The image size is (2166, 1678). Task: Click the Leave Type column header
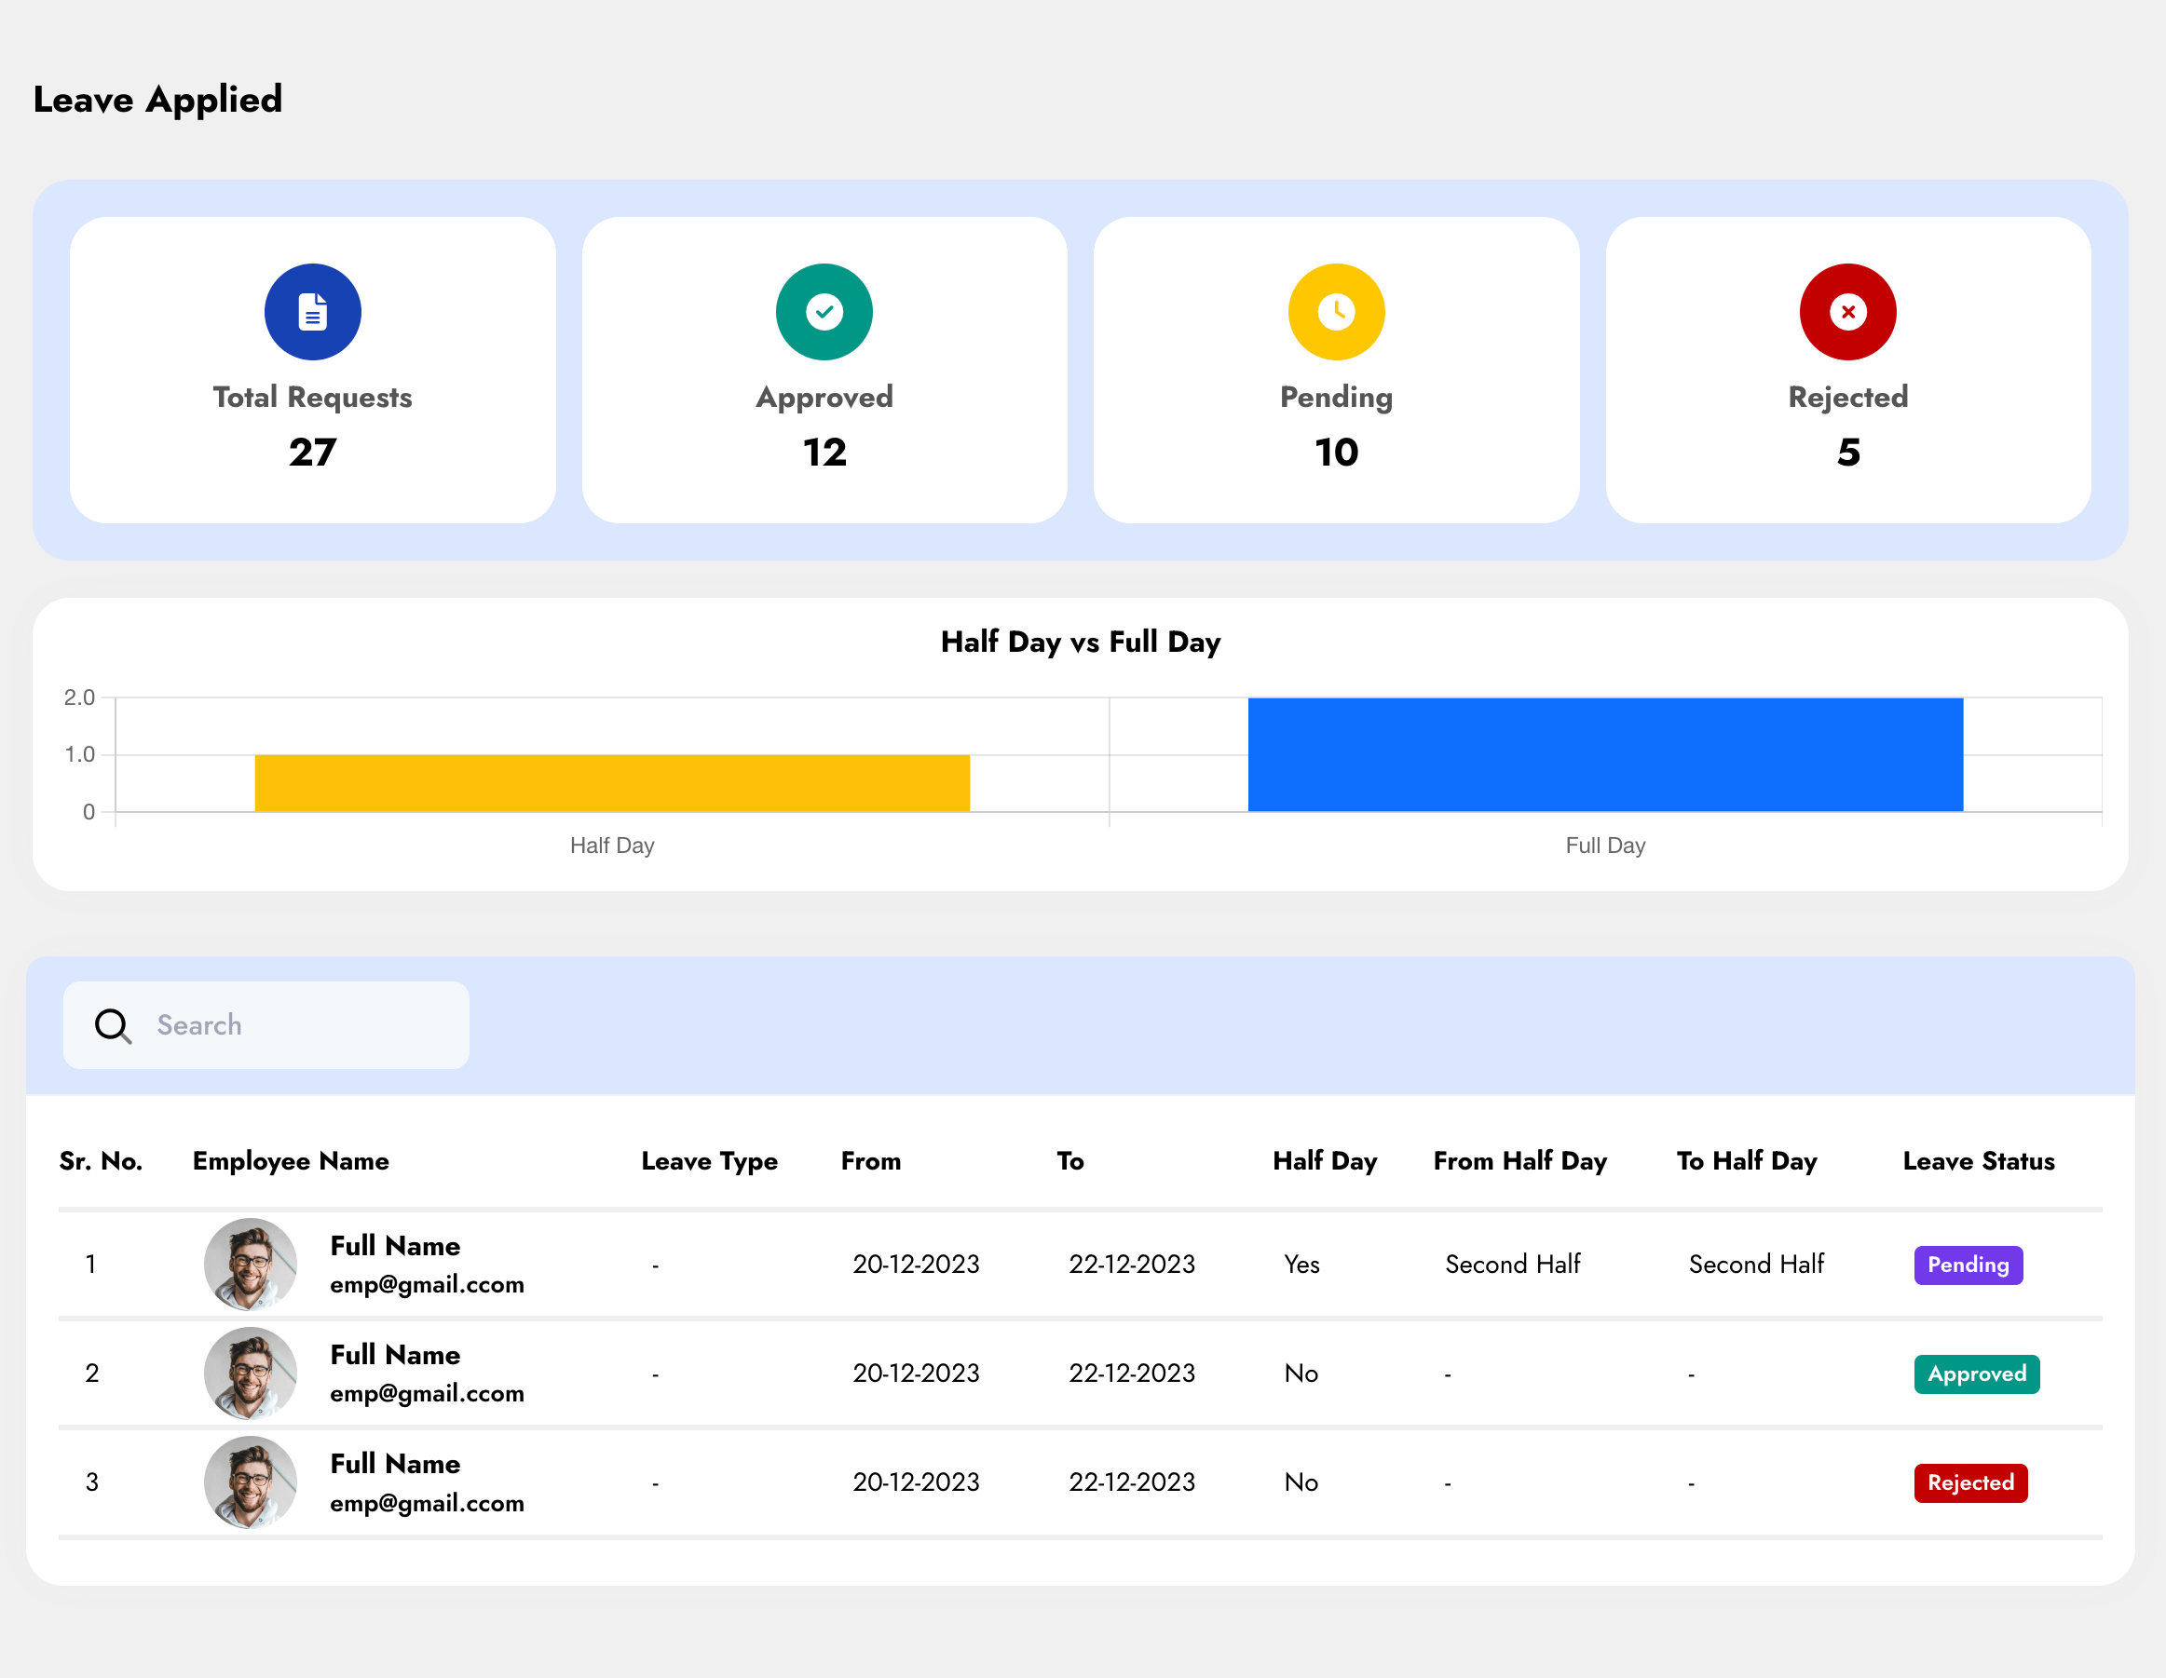pyautogui.click(x=709, y=1160)
